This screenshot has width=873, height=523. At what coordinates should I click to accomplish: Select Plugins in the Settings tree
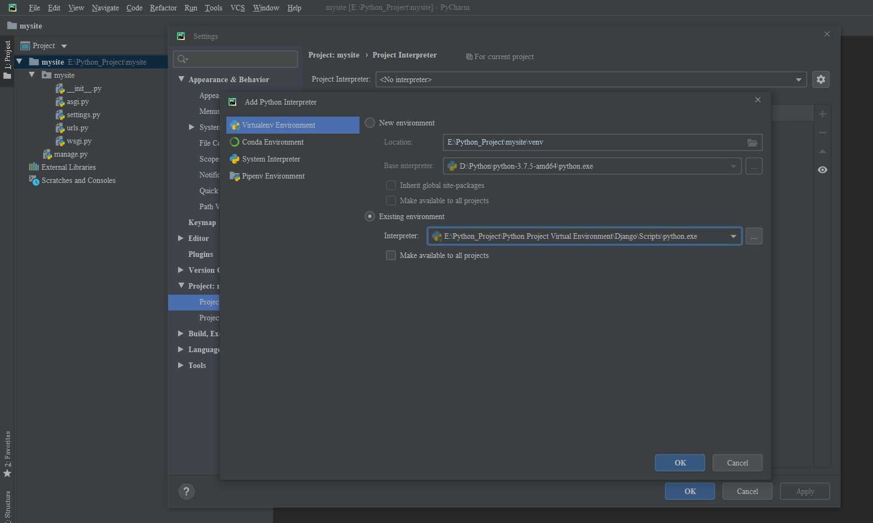click(201, 254)
